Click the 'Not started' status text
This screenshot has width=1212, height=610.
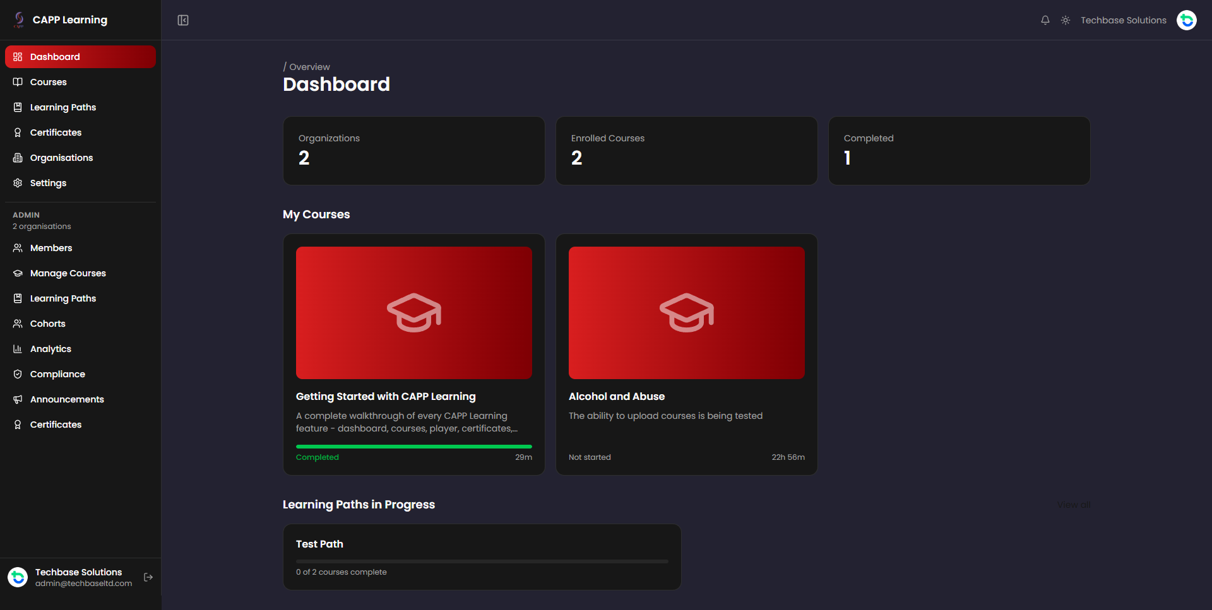pyautogui.click(x=590, y=457)
